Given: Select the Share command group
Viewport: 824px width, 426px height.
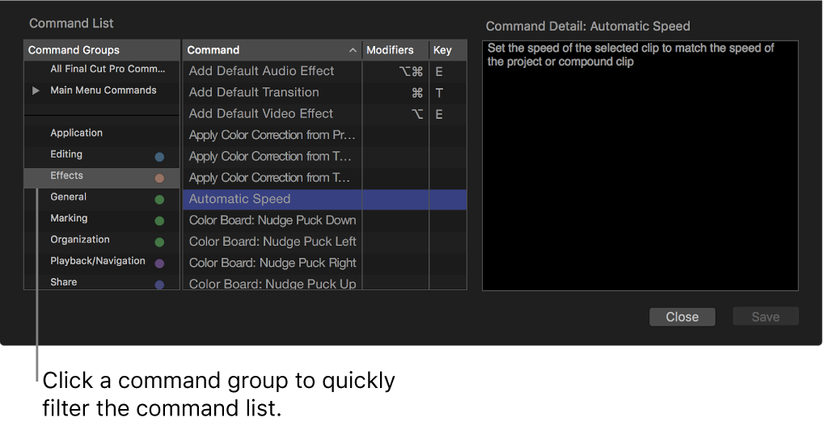Looking at the screenshot, I should (x=64, y=282).
